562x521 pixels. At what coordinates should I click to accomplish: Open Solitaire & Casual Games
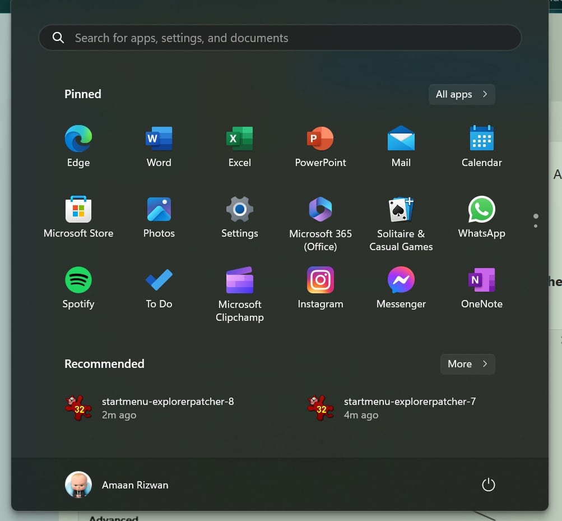[401, 216]
